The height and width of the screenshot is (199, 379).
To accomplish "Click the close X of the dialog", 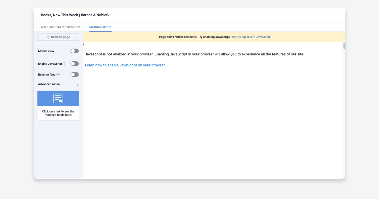I will click(x=341, y=12).
